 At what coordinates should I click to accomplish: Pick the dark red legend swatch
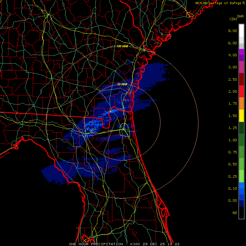point(241,79)
